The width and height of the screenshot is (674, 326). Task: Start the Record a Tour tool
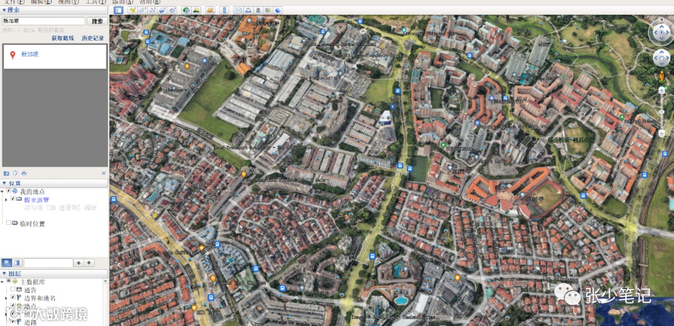click(172, 10)
